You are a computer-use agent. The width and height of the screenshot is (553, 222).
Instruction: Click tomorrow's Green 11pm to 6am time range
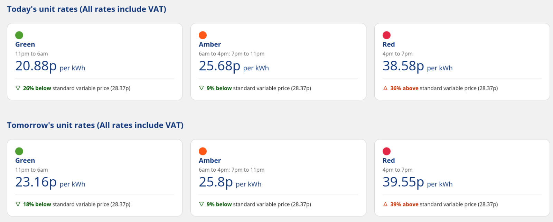[x=31, y=170]
